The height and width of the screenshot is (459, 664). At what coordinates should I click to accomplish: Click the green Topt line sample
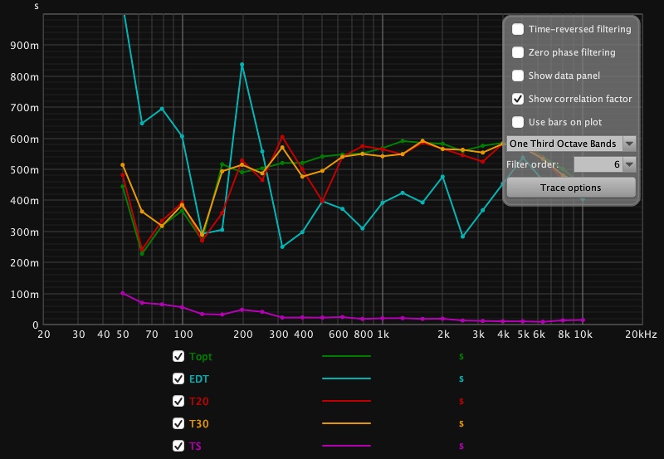[346, 356]
